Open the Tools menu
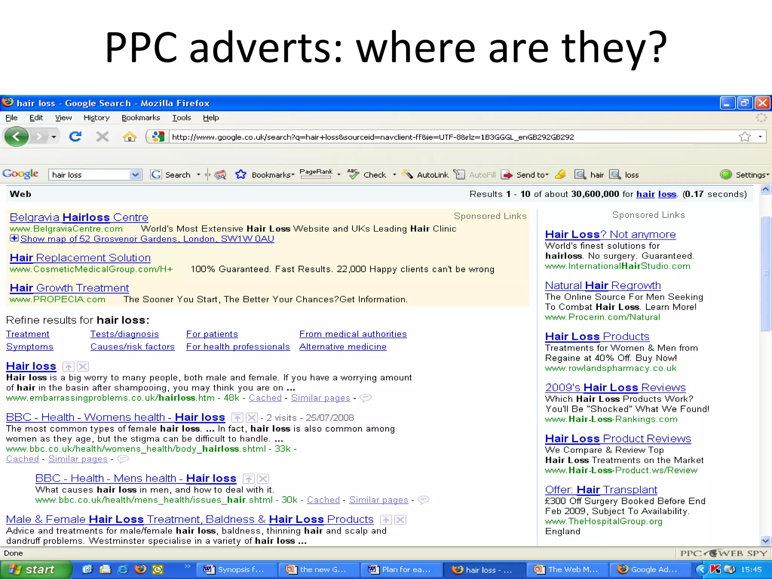This screenshot has width=772, height=579. (182, 118)
